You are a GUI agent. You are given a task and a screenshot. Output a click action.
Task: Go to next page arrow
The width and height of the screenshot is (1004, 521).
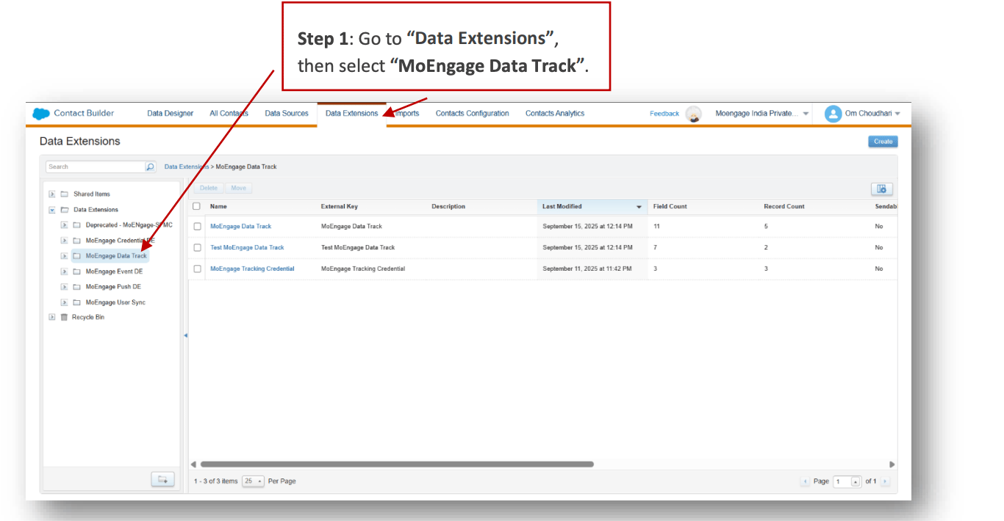[885, 481]
